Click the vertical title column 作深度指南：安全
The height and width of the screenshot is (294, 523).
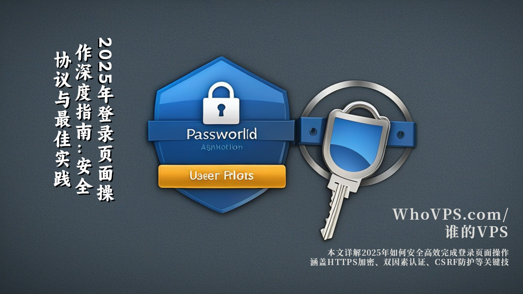84,119
